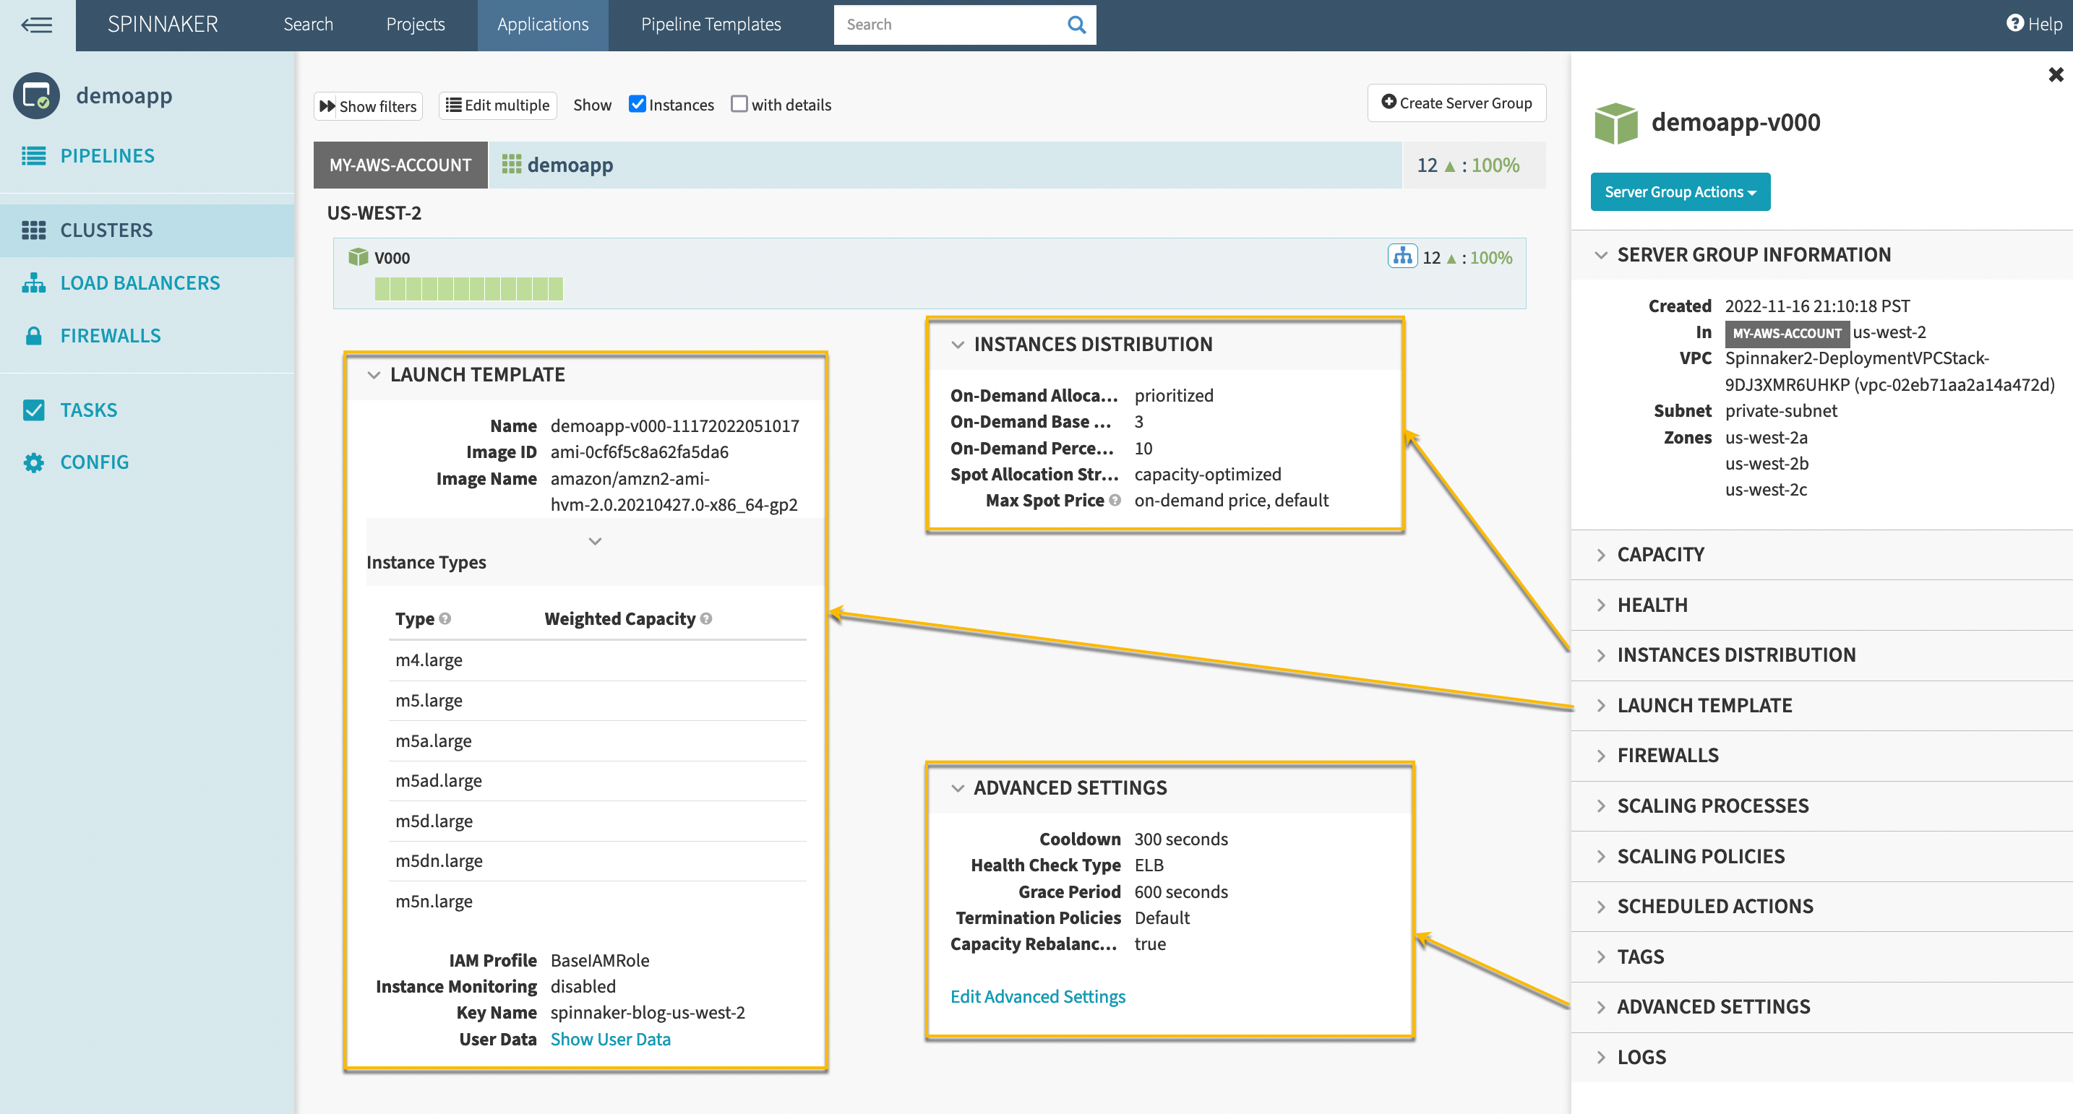Click the collapse sidebar hamburger icon

pos(37,25)
